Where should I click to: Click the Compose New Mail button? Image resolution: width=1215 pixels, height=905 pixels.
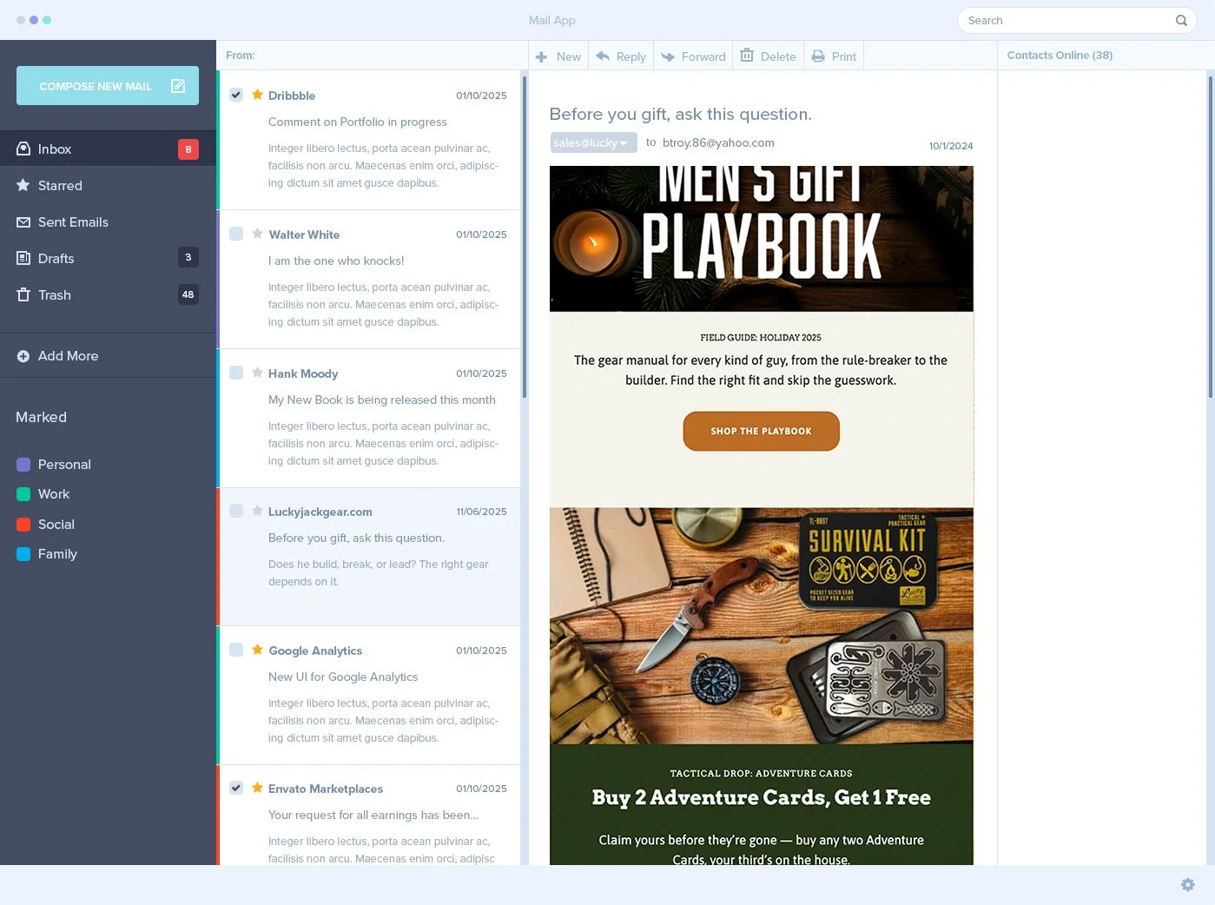coord(107,86)
